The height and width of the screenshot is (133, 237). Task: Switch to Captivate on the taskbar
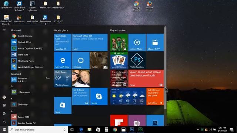tap(140, 130)
